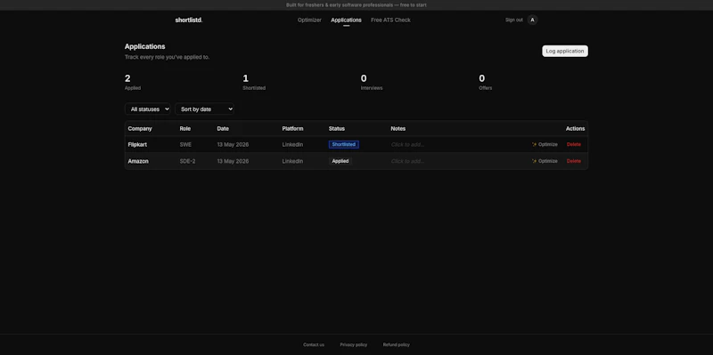Click the Interviews count stat

pos(372,82)
